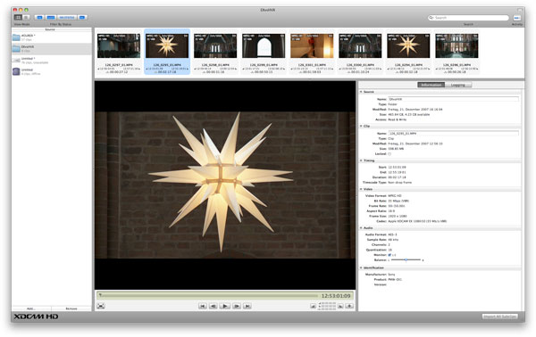Toggle the third Filter By Status button
Screen dimensions: 536x337
coord(67,18)
